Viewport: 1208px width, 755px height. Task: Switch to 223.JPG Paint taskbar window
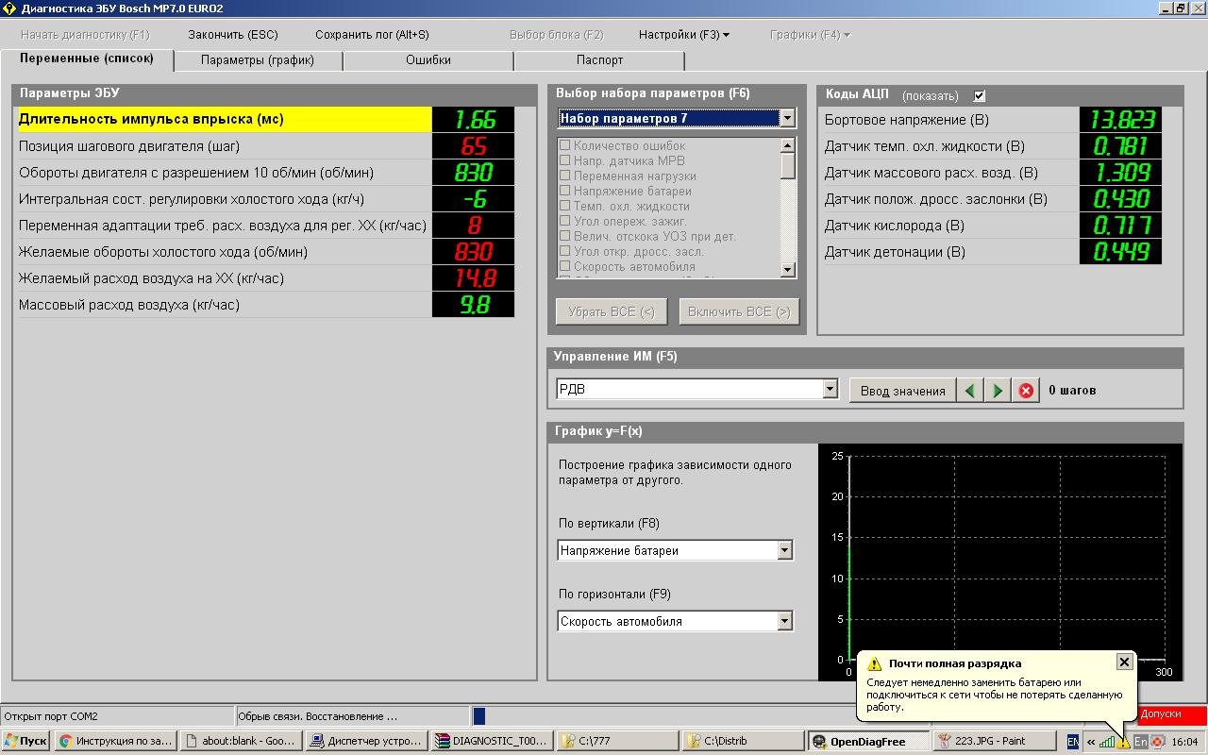point(994,741)
